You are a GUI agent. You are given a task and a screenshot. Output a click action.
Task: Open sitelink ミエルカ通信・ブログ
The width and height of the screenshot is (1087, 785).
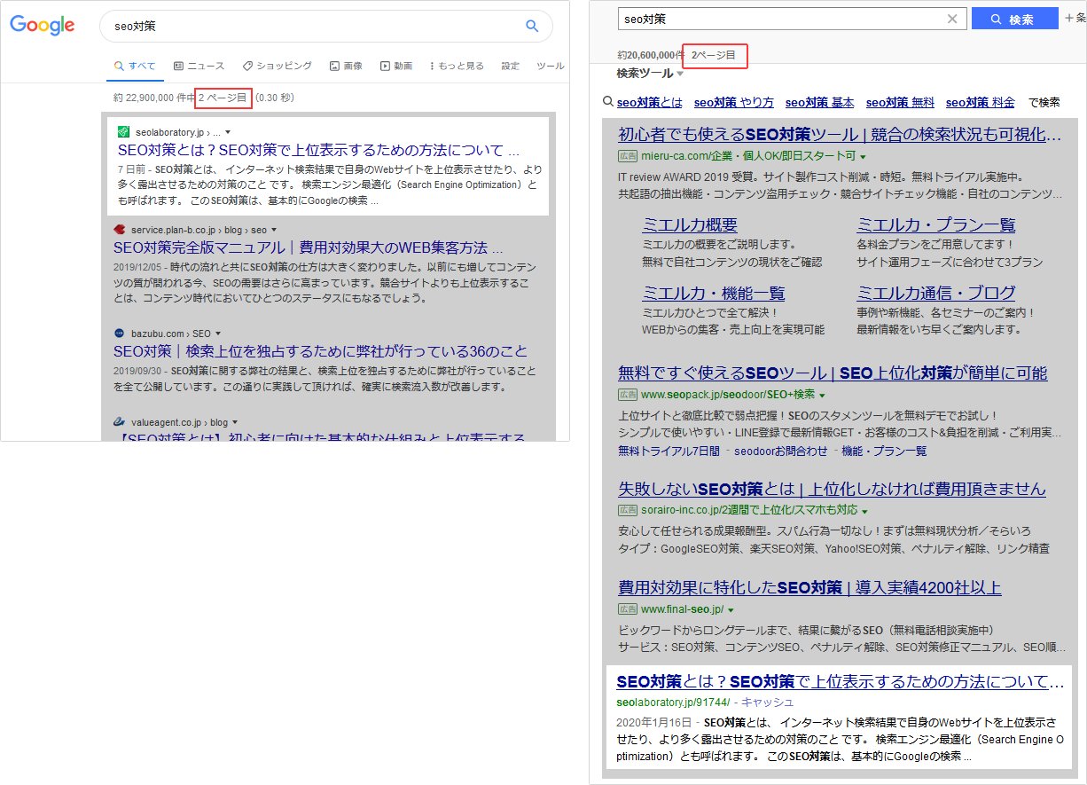click(936, 293)
